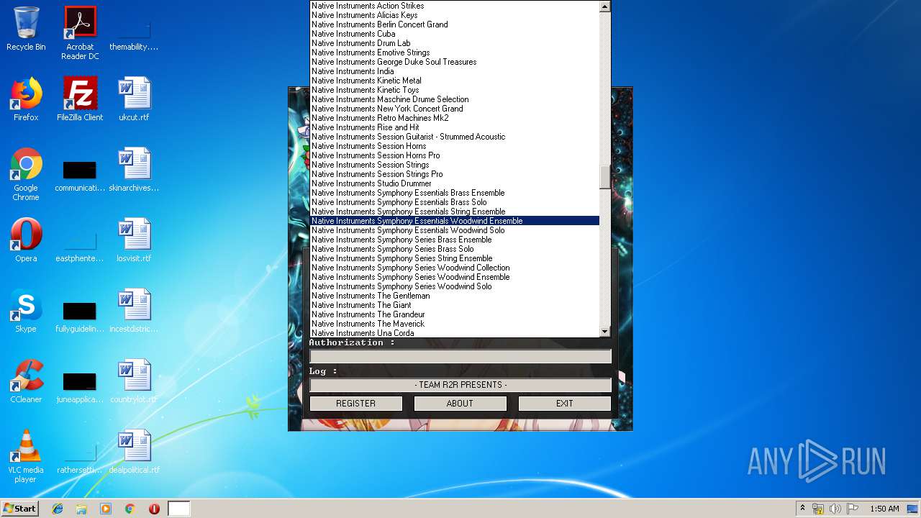Viewport: 921px width, 518px height.
Task: Open skinarchives document on desktop
Action: pos(134,170)
